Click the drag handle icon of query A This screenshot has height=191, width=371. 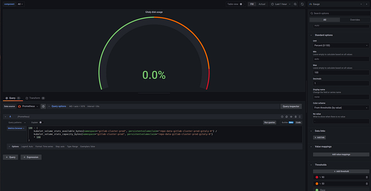[x=300, y=117]
